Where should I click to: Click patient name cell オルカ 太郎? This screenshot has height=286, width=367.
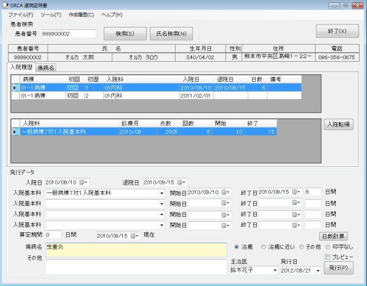click(x=80, y=57)
